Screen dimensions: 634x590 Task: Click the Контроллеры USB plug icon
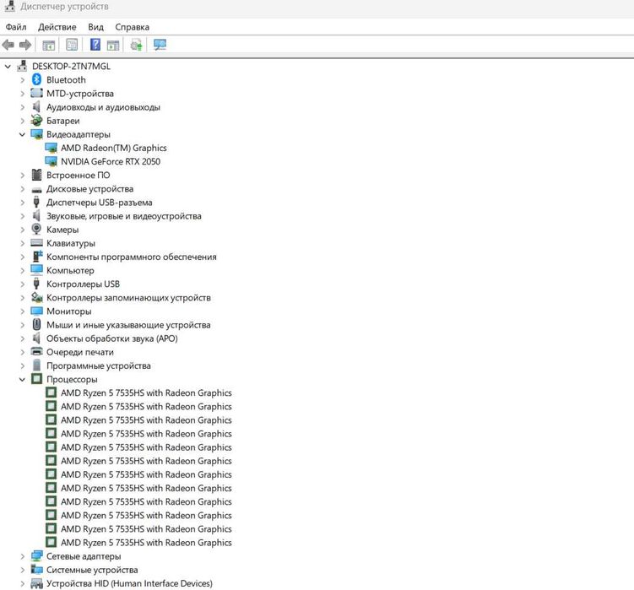pos(36,284)
